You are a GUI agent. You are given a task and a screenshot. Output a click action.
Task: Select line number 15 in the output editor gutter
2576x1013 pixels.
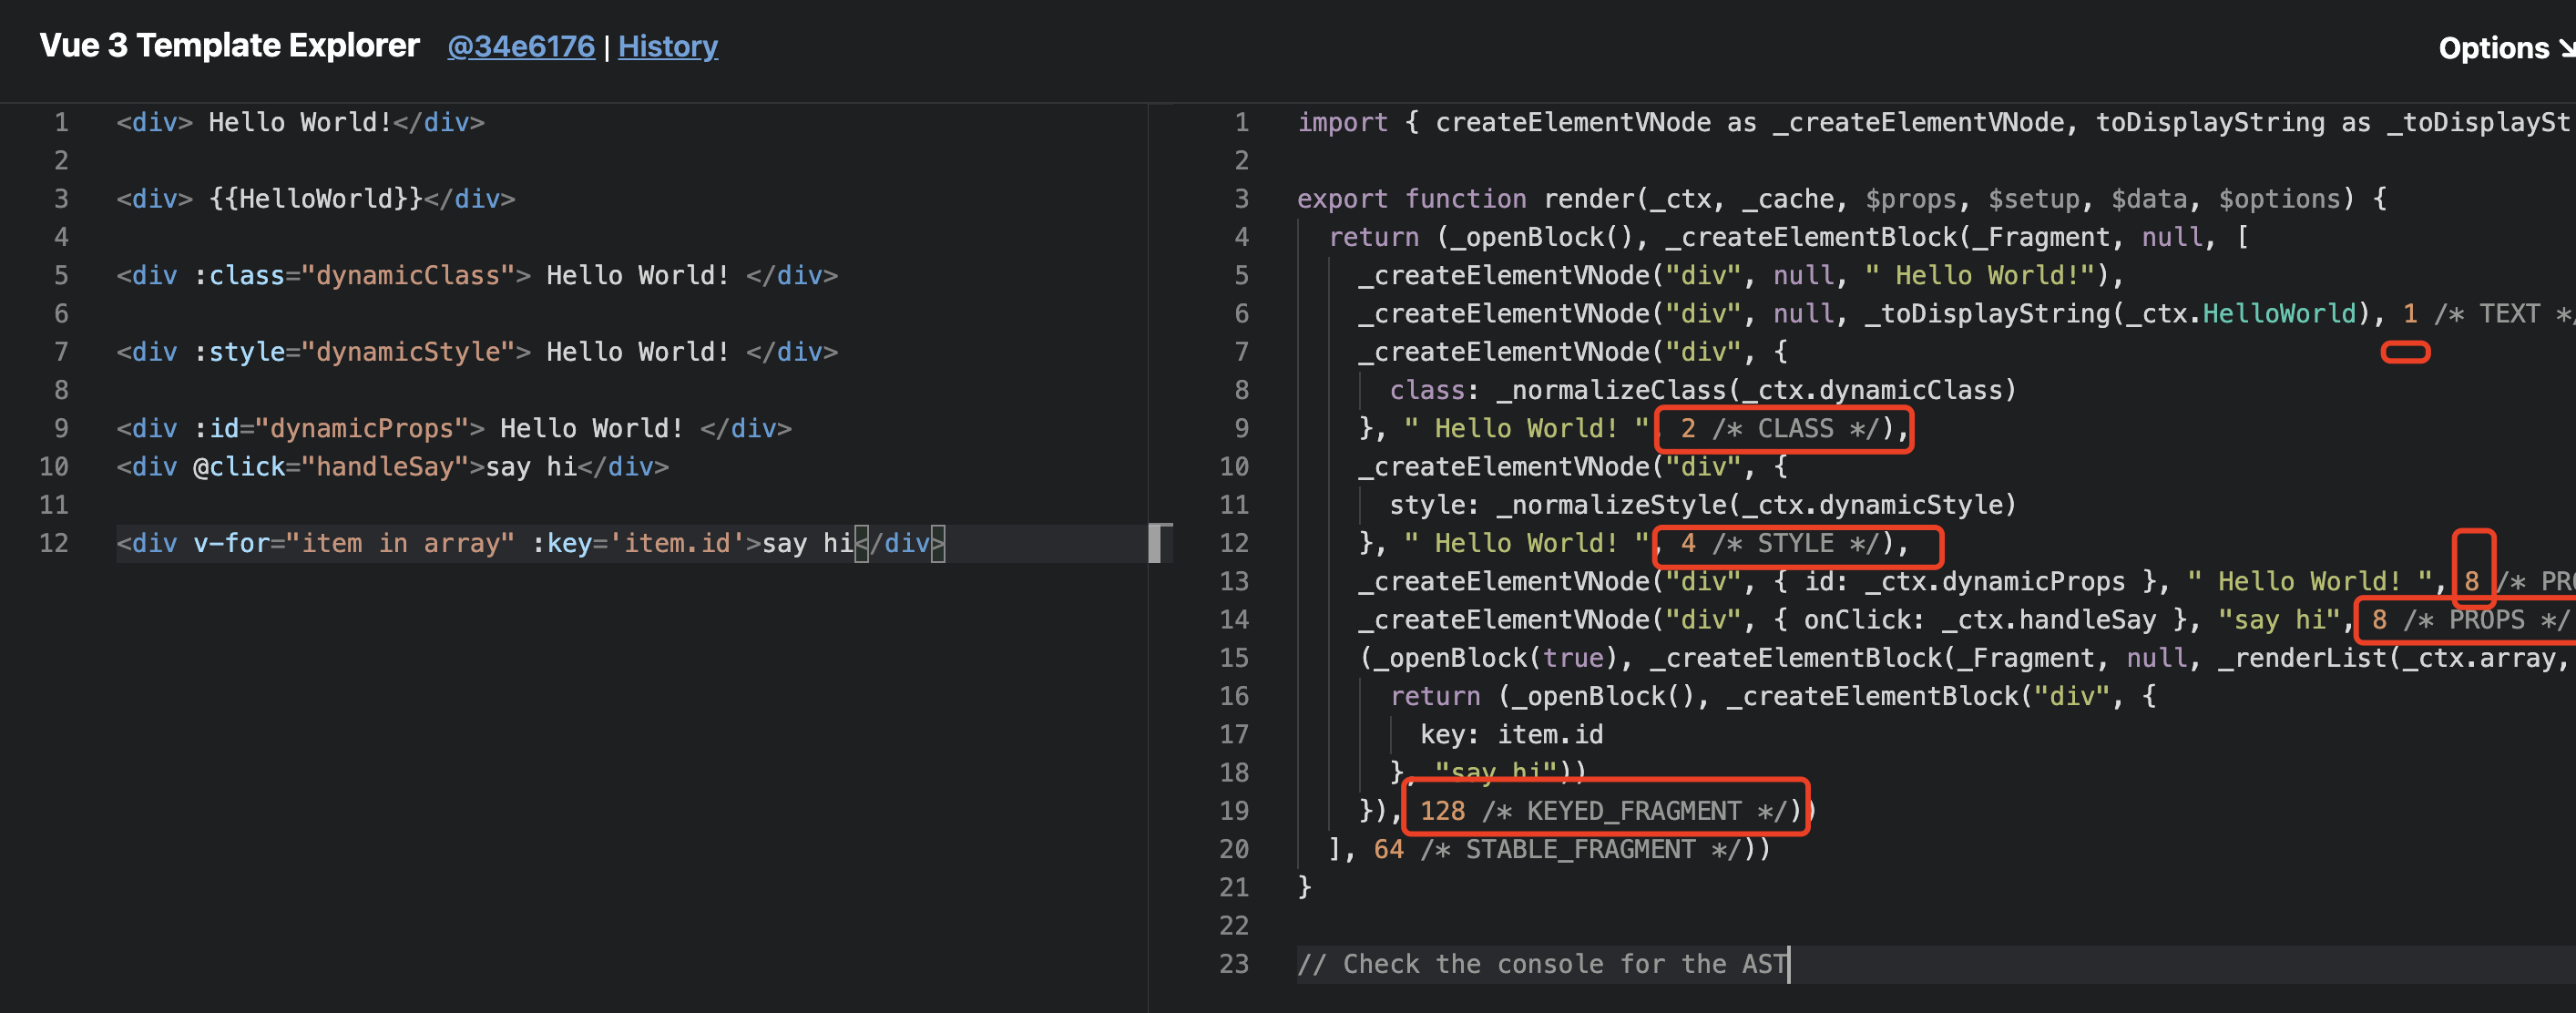point(1234,658)
